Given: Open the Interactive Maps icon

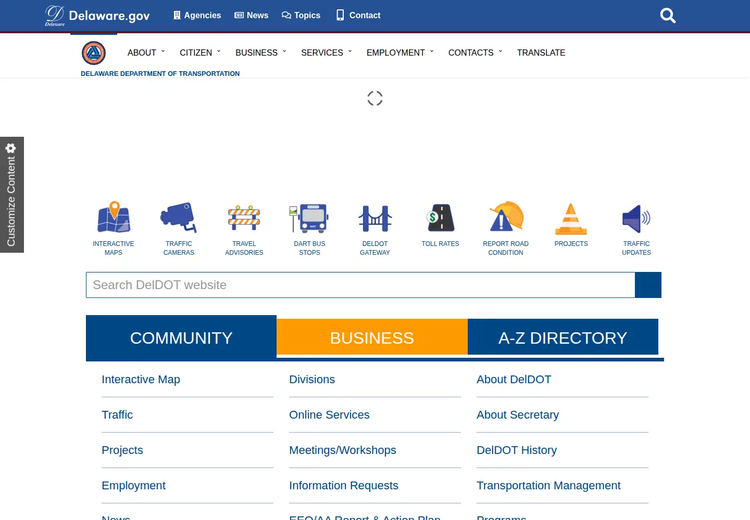Looking at the screenshot, I should (x=114, y=217).
